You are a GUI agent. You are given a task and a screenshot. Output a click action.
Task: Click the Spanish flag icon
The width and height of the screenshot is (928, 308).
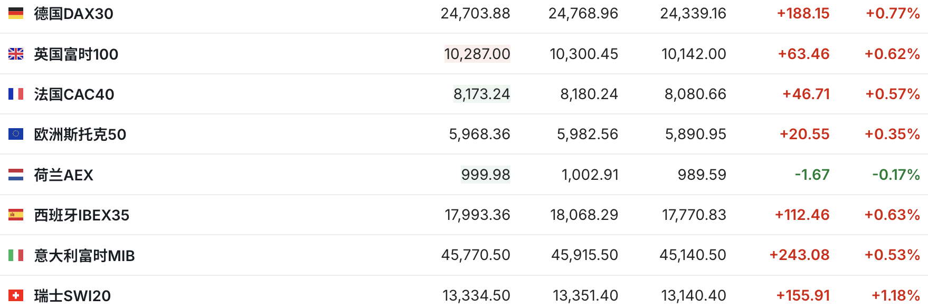(16, 215)
